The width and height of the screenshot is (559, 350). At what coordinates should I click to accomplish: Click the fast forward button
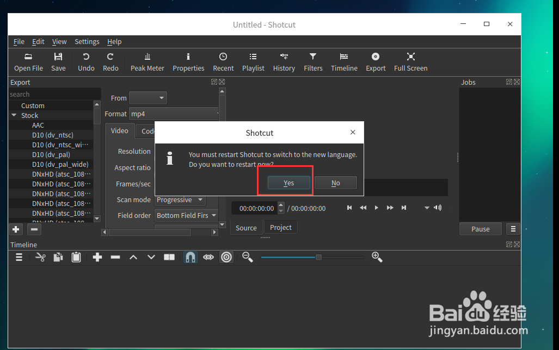click(x=390, y=208)
